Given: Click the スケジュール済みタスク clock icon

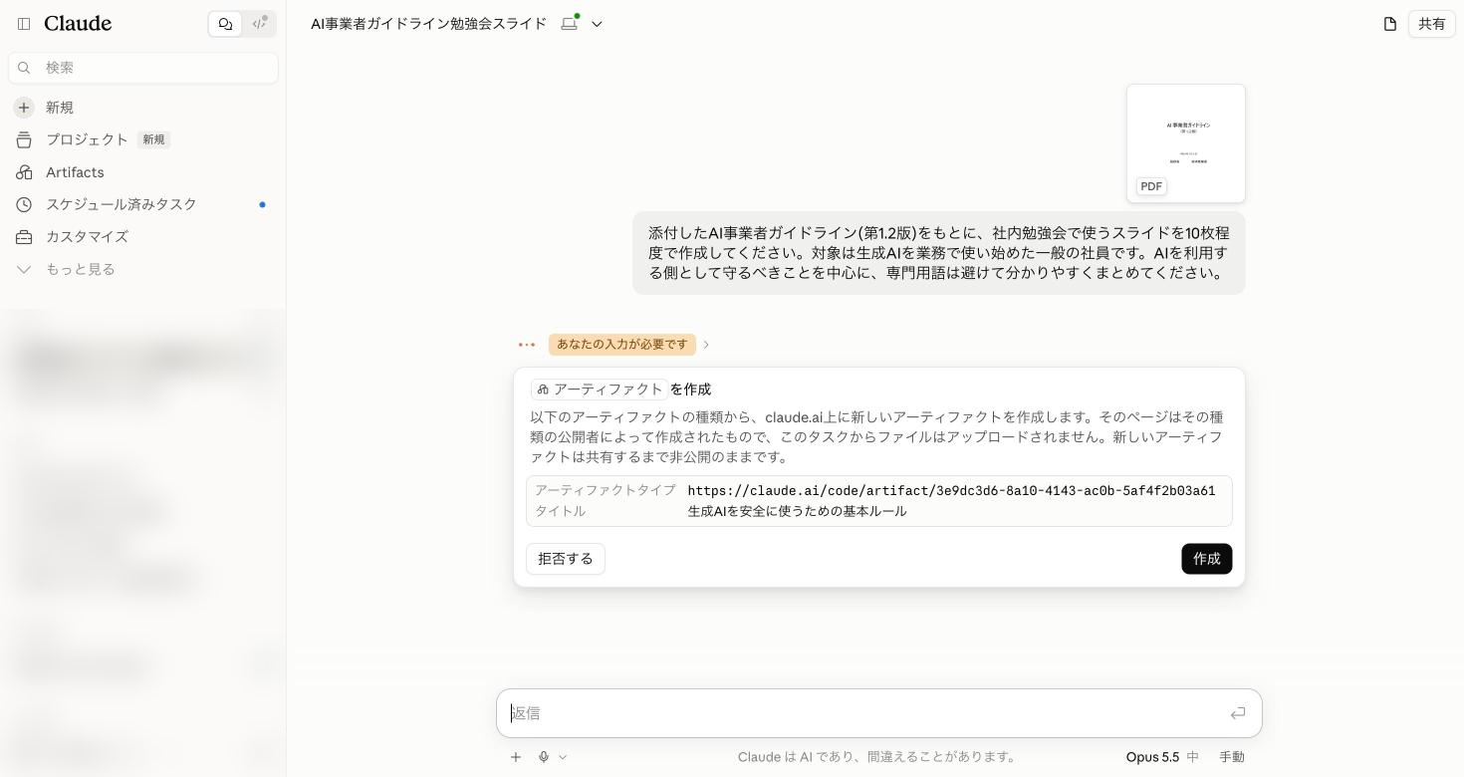Looking at the screenshot, I should 24,204.
